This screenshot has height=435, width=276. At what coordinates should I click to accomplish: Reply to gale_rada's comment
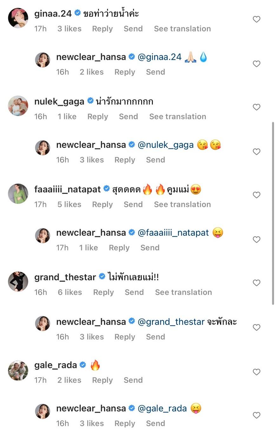(102, 380)
